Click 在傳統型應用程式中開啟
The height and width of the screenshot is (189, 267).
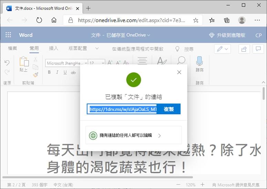coord(137,49)
